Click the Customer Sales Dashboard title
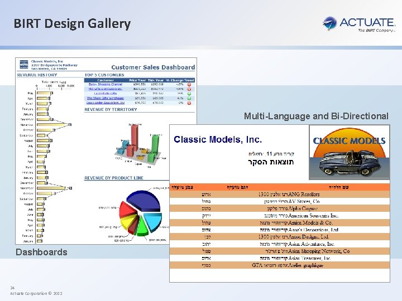Screen dimensions: 402x301 point(153,67)
